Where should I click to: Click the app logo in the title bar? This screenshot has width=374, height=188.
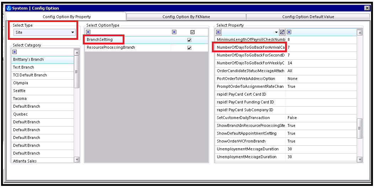(9, 8)
